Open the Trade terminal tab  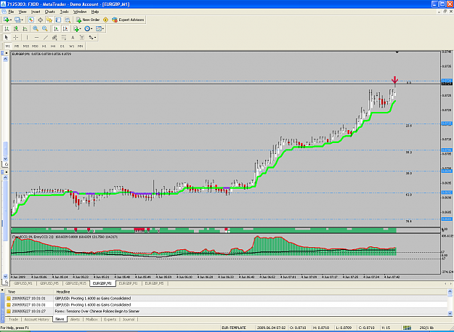pyautogui.click(x=13, y=319)
